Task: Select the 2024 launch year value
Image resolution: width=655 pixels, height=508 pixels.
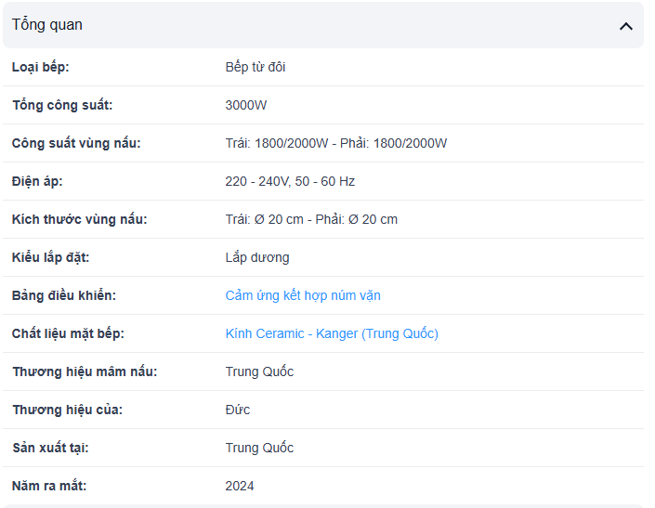Action: click(x=240, y=486)
